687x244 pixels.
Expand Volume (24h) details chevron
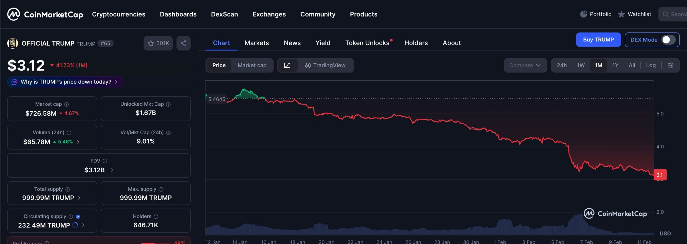click(x=78, y=142)
